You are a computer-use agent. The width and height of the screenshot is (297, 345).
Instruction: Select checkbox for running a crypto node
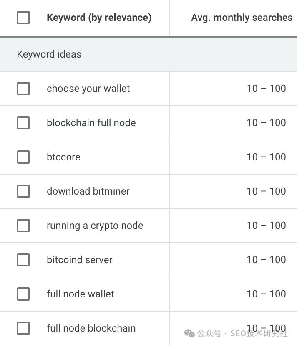click(23, 225)
